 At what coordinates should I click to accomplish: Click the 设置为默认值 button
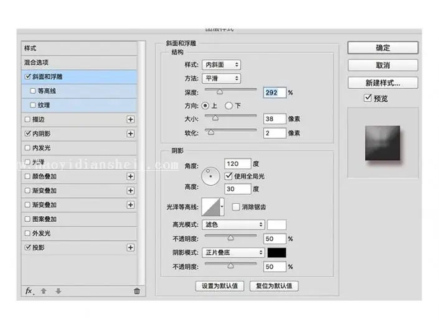tap(219, 286)
